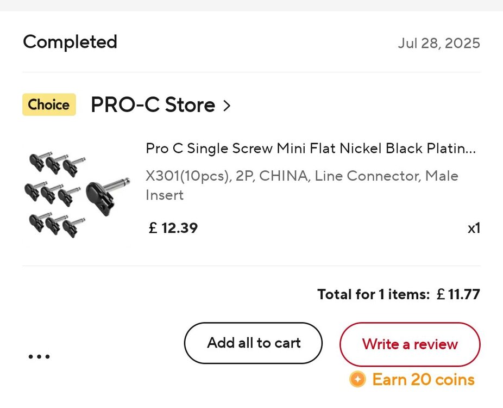
Task: Open Pro C Single Screw product title
Action: pos(311,149)
